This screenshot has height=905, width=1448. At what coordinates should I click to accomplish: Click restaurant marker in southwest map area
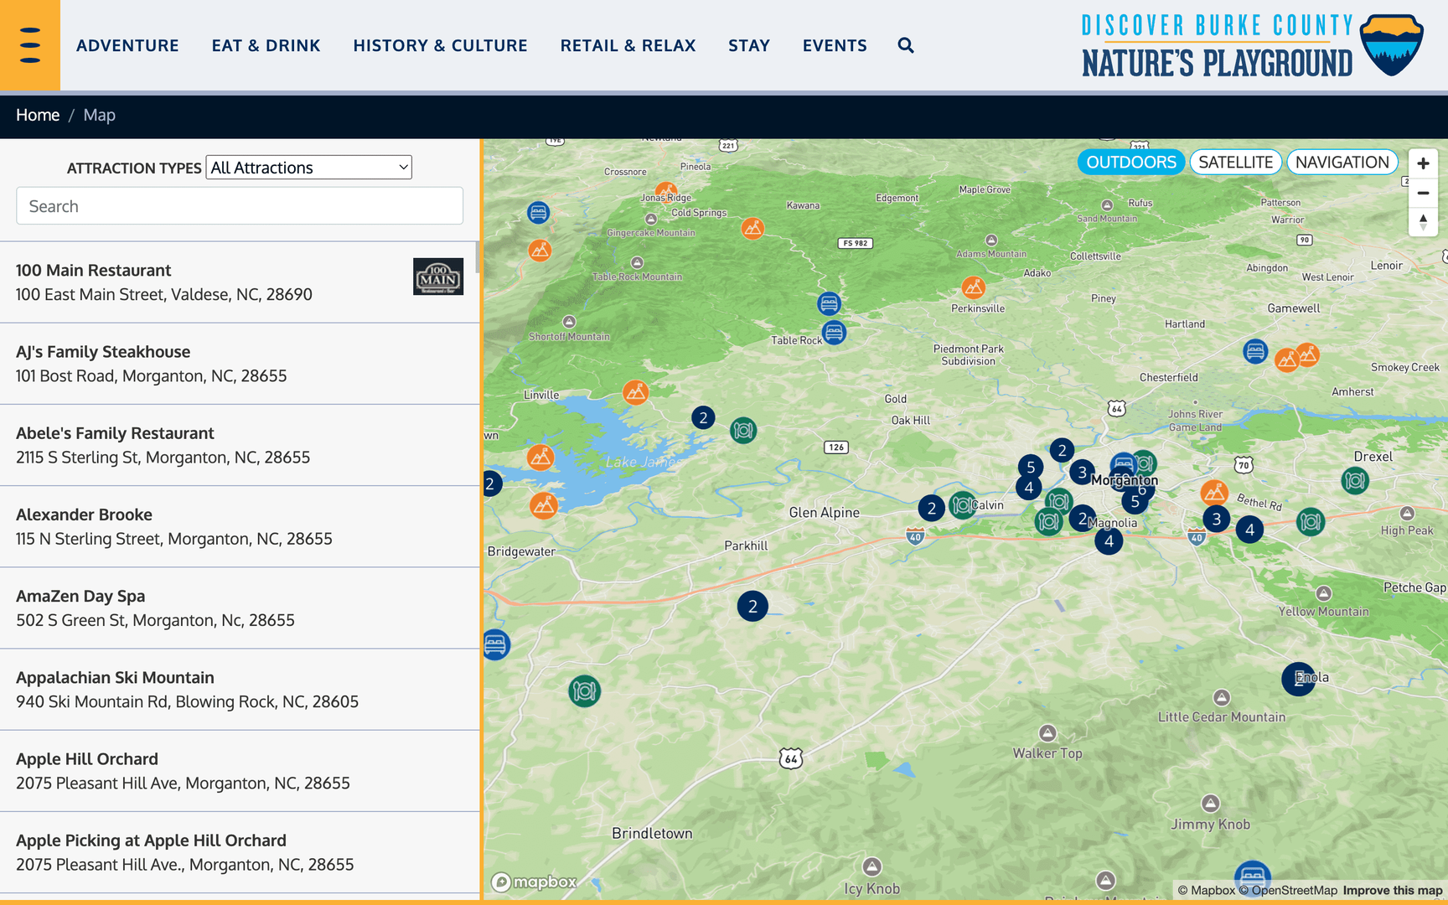point(585,691)
